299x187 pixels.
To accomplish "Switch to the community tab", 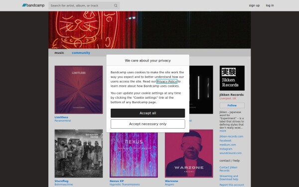I will 81,53.
